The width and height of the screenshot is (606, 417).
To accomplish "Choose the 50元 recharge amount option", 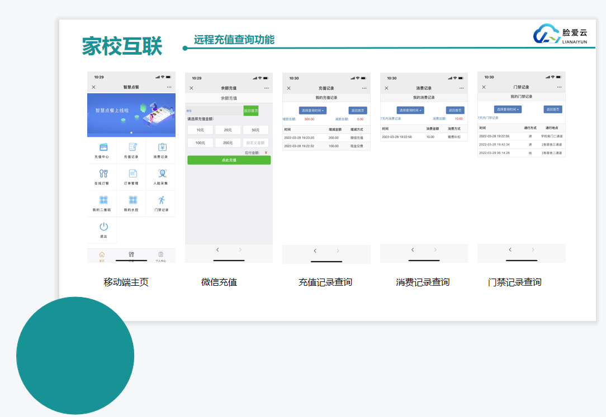I will coord(255,130).
